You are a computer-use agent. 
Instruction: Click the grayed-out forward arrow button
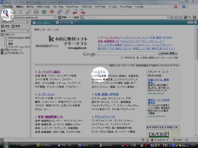[13, 12]
